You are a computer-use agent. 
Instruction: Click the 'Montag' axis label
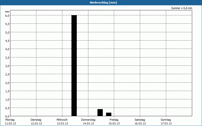[x=10, y=120]
